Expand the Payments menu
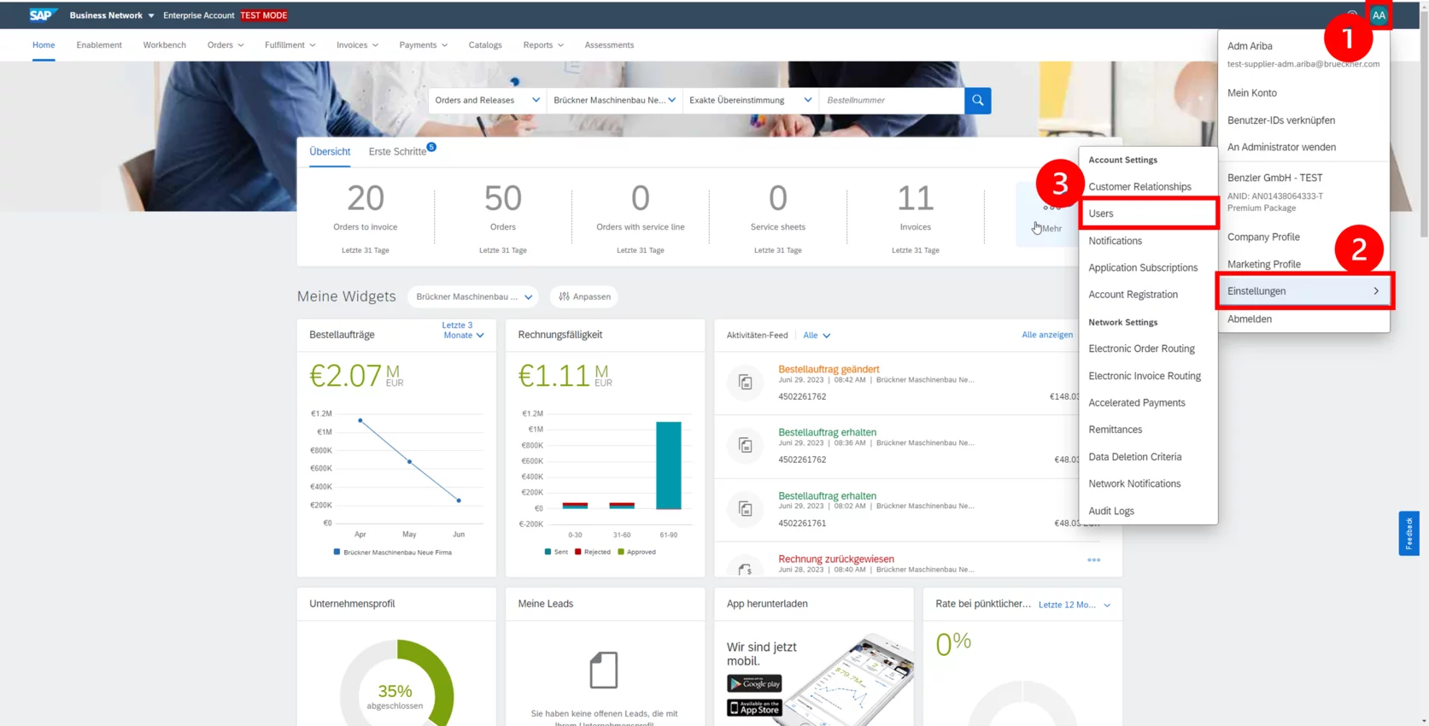 point(423,44)
